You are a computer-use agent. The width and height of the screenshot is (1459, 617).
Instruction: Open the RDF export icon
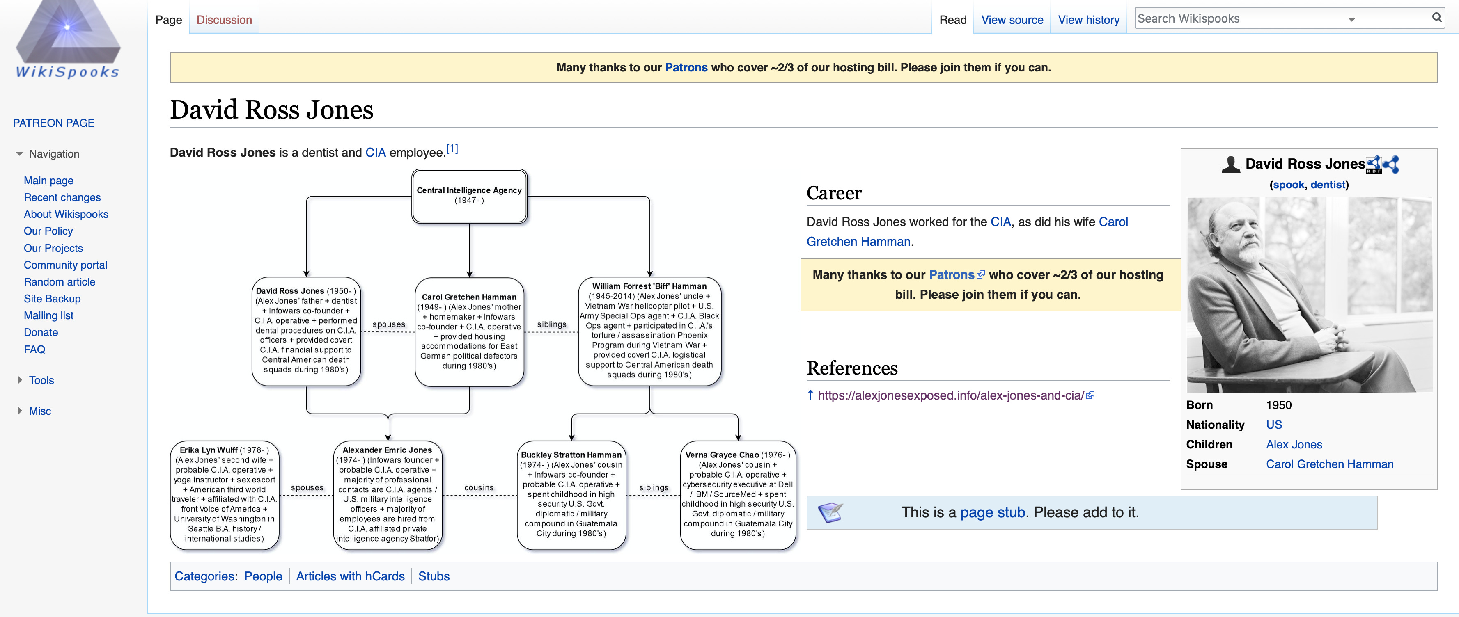click(1374, 165)
